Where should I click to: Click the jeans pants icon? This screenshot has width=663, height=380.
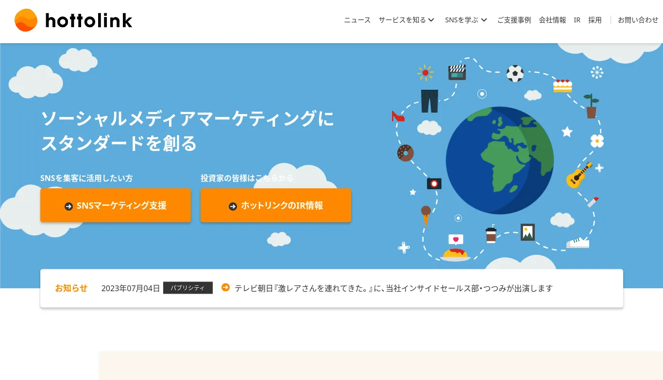pyautogui.click(x=429, y=101)
